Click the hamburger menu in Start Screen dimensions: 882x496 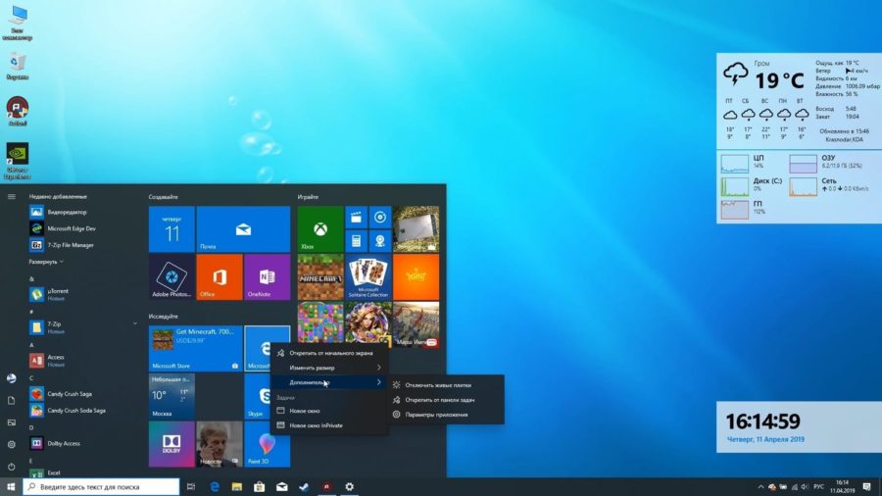[11, 196]
